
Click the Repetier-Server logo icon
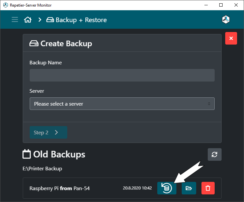coord(226,19)
